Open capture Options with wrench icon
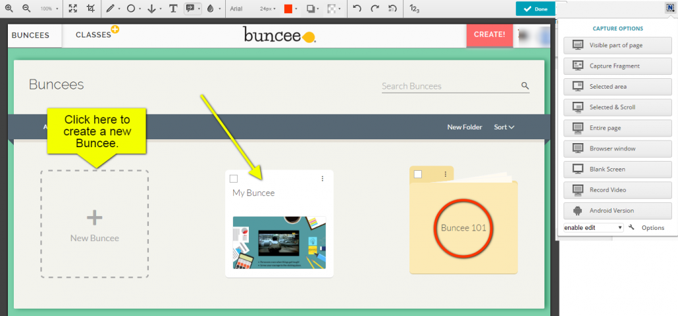Image resolution: width=678 pixels, height=316 pixels. click(x=648, y=227)
